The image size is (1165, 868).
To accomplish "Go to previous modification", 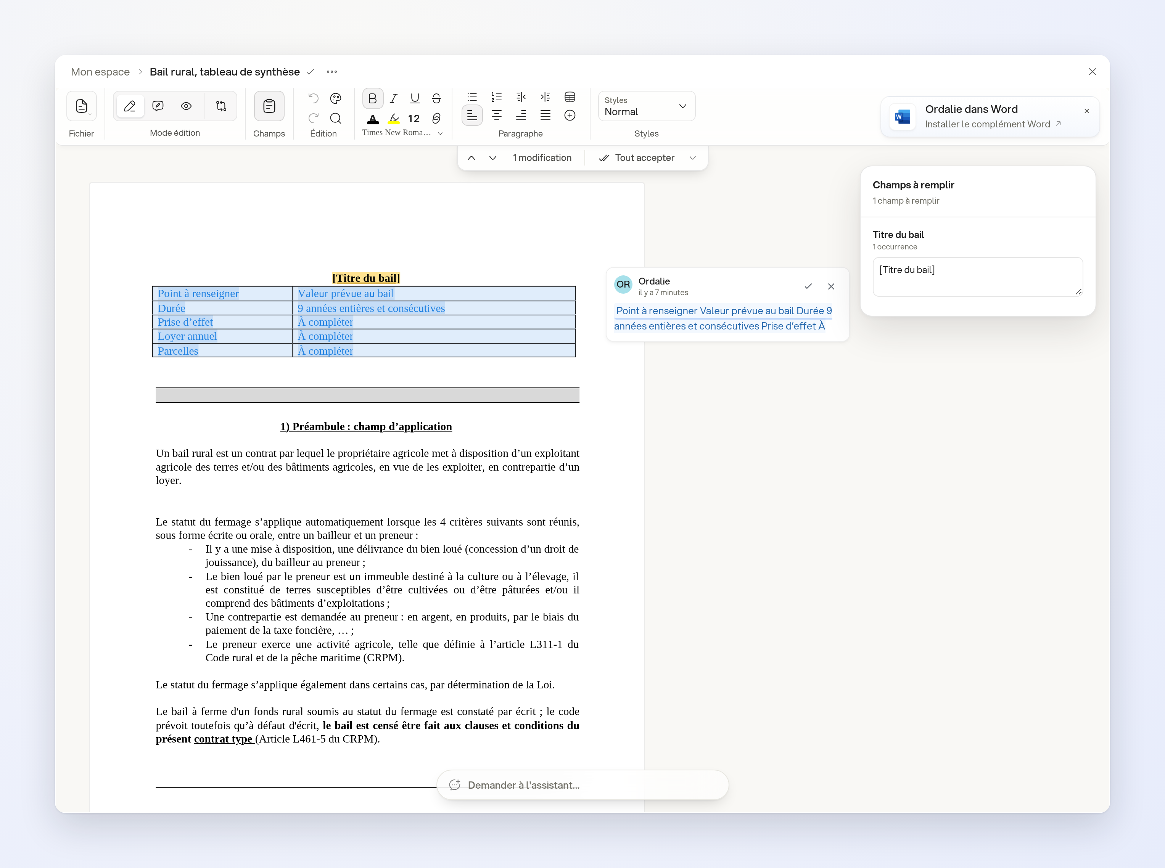I will [x=471, y=158].
